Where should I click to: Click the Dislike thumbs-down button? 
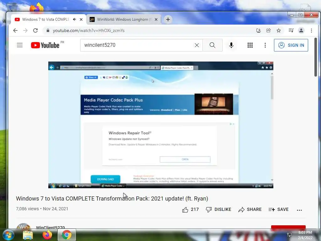[218, 209]
